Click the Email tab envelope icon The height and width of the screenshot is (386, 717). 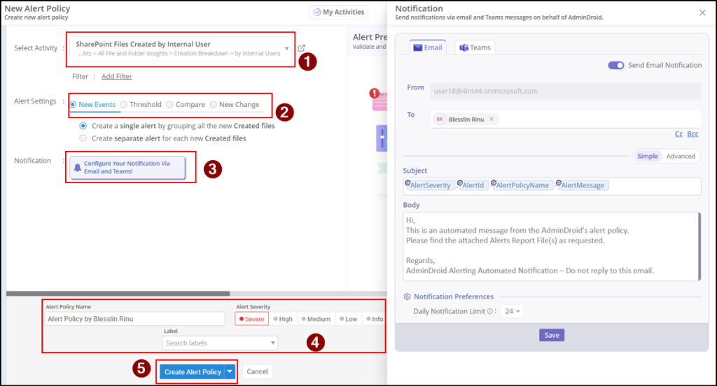coord(417,48)
